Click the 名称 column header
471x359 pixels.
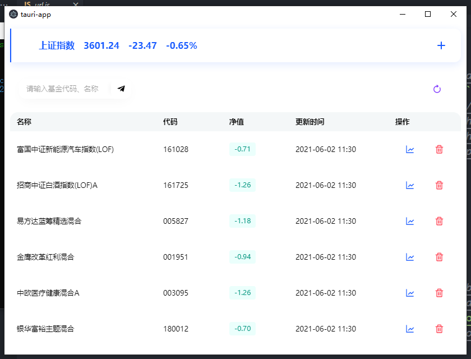coord(24,122)
